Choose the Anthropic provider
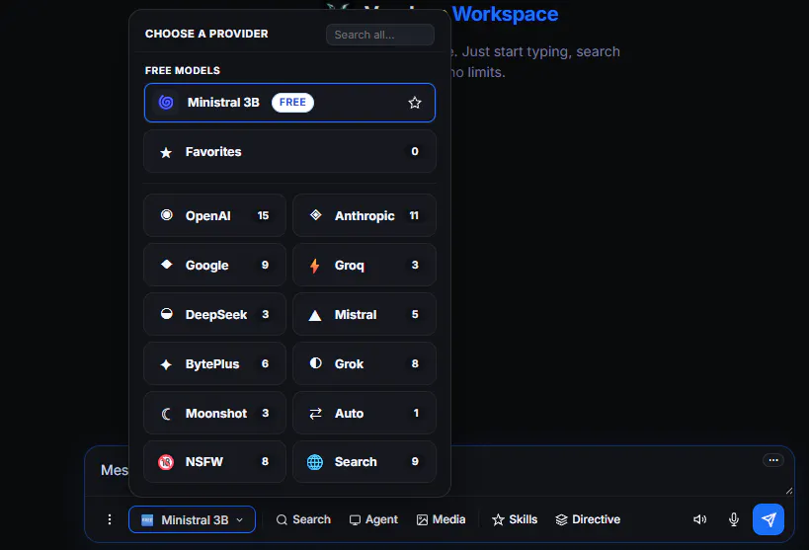 tap(364, 215)
